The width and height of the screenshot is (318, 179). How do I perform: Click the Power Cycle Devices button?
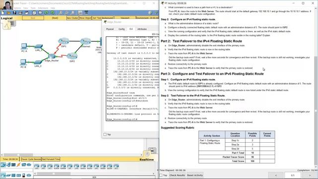click(x=31, y=159)
